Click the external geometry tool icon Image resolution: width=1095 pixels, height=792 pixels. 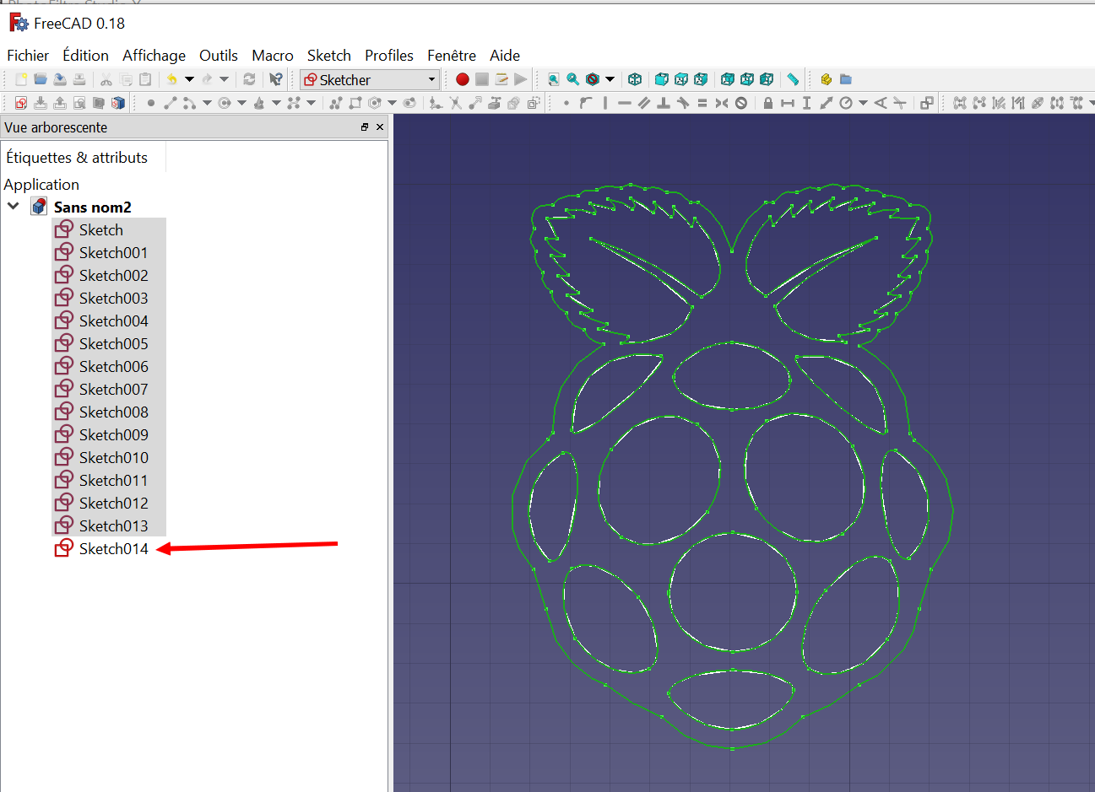pyautogui.click(x=494, y=103)
